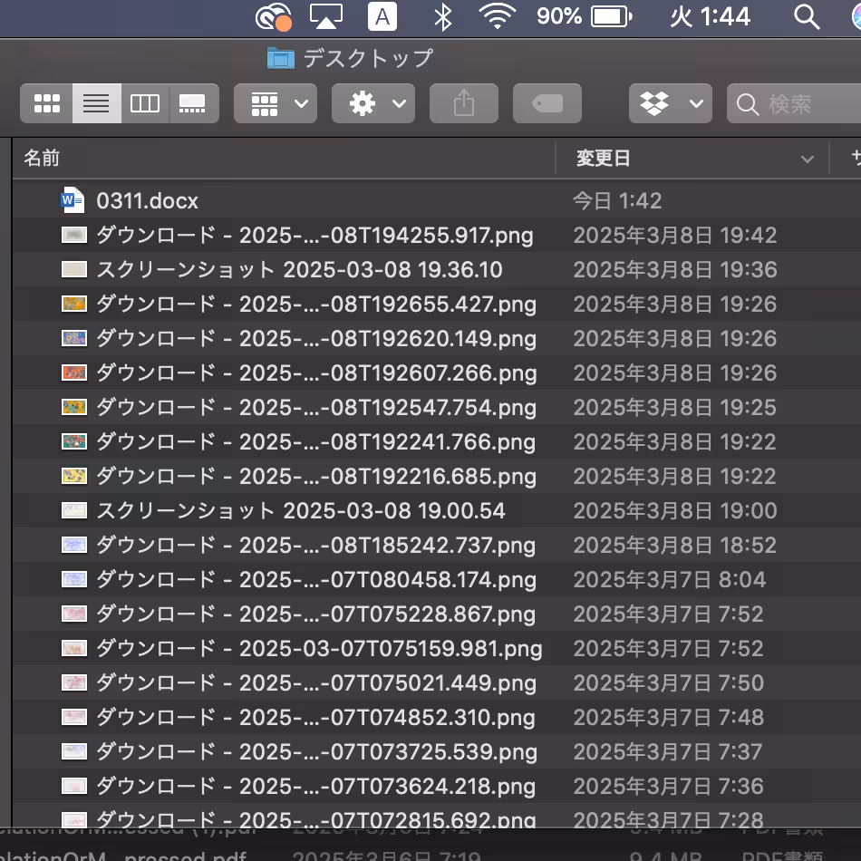
Task: Open the Dropbox toolbar dropdown
Action: (x=670, y=103)
